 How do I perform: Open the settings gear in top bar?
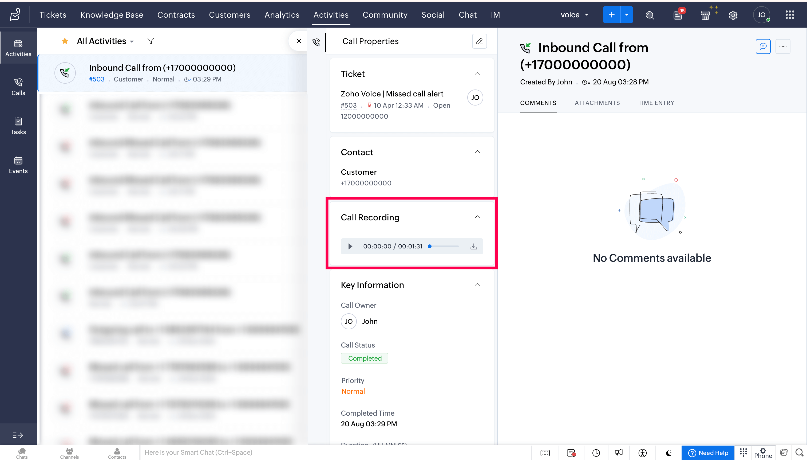733,15
